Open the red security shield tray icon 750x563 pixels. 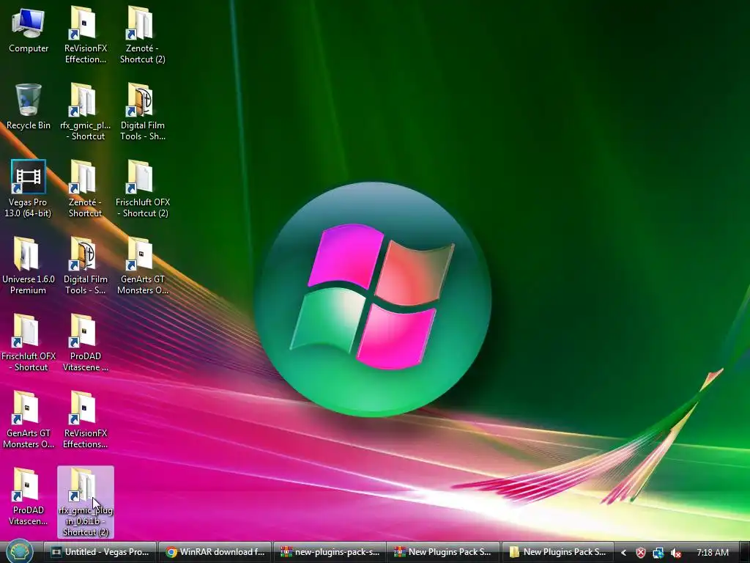tap(640, 553)
